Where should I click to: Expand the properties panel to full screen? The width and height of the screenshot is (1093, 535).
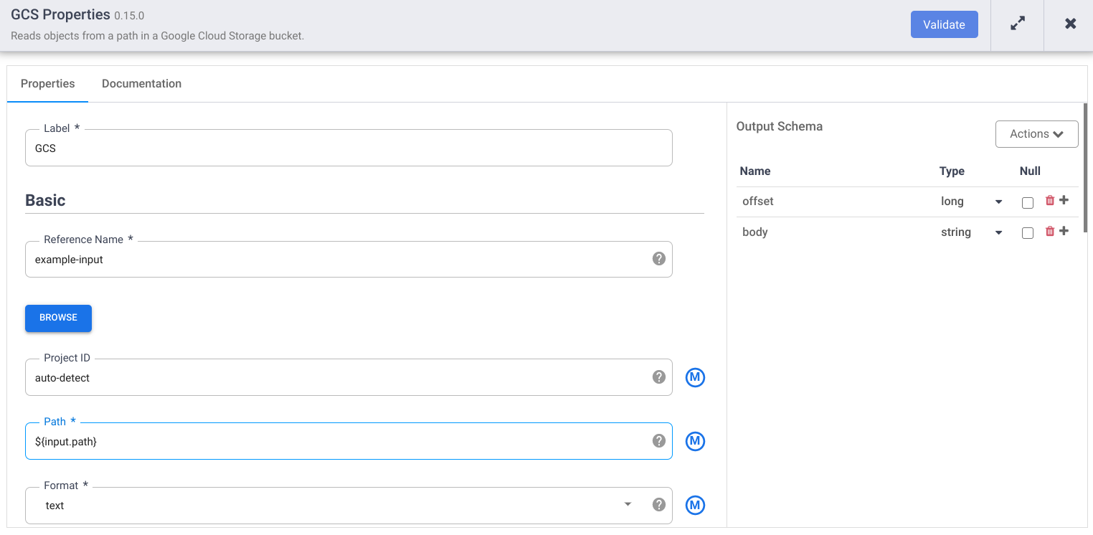(x=1017, y=24)
